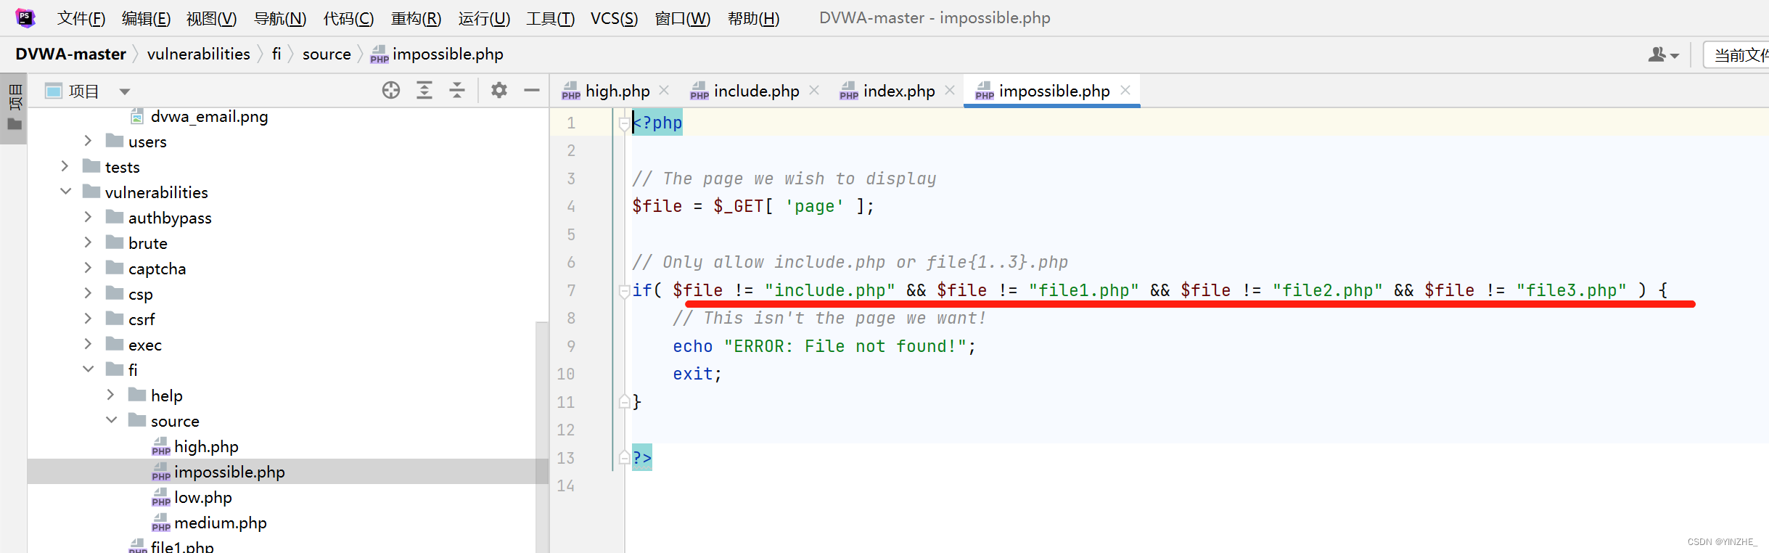This screenshot has height=553, width=1769.
Task: Click the collapse all icon in project panel
Action: [x=457, y=90]
